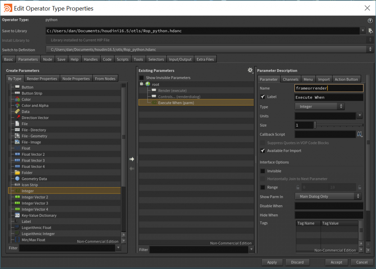Viewport: 376px width, 269px height.
Task: Click the Accept button
Action: pyautogui.click(x=336, y=262)
